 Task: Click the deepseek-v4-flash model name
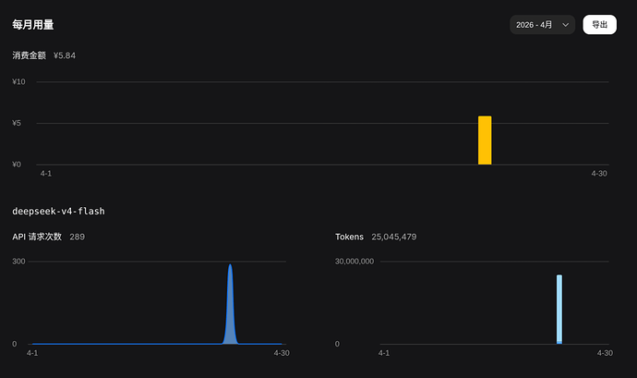[x=58, y=211]
